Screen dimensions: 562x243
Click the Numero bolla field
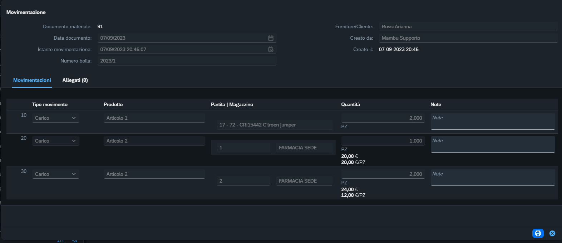187,61
